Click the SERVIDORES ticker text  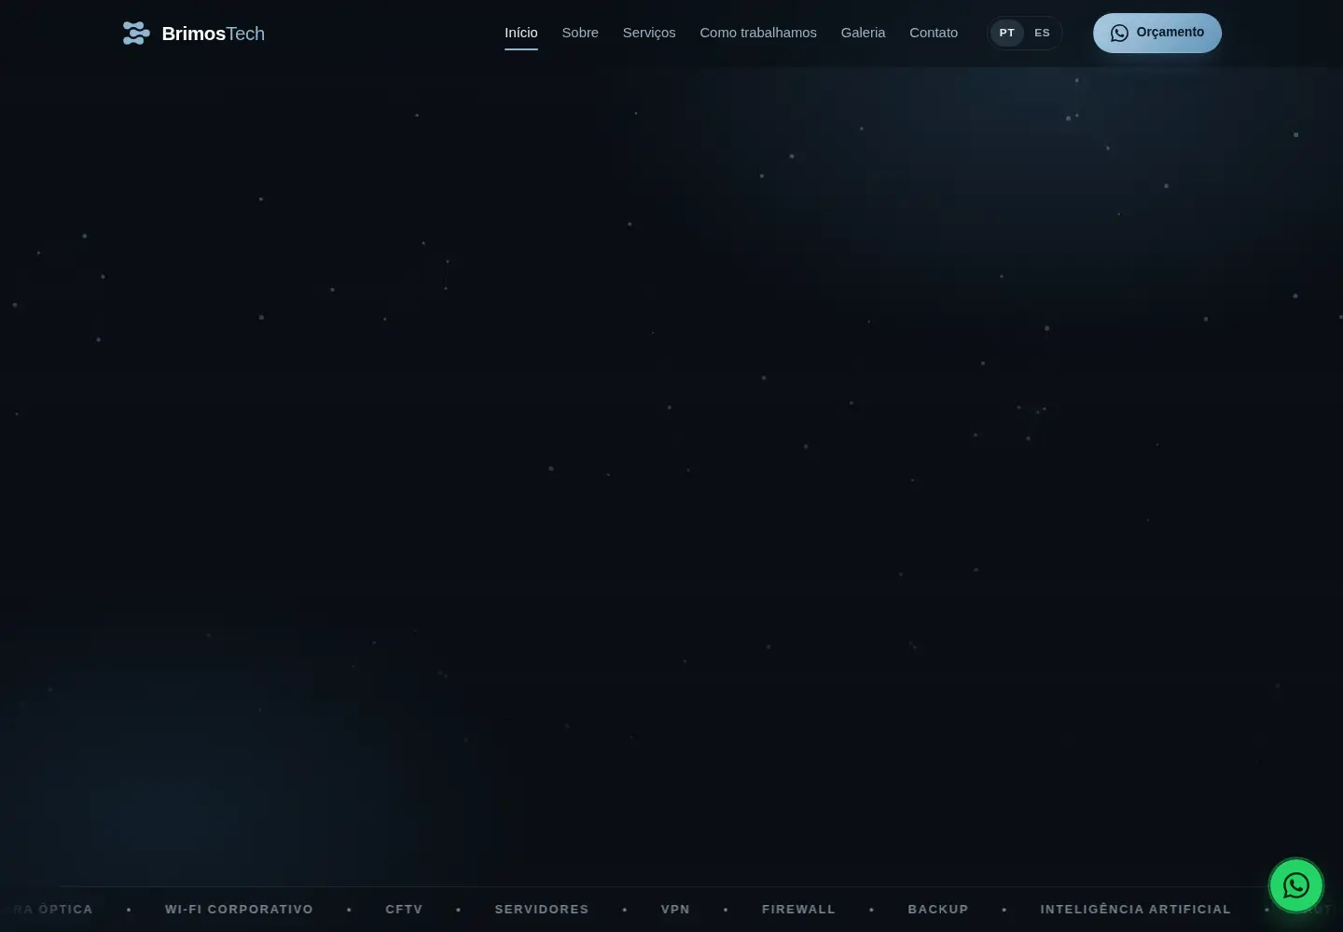point(542,909)
